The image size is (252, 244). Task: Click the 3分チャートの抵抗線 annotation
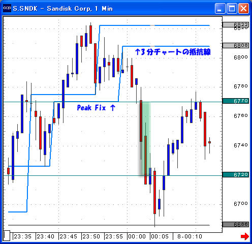coord(173,52)
